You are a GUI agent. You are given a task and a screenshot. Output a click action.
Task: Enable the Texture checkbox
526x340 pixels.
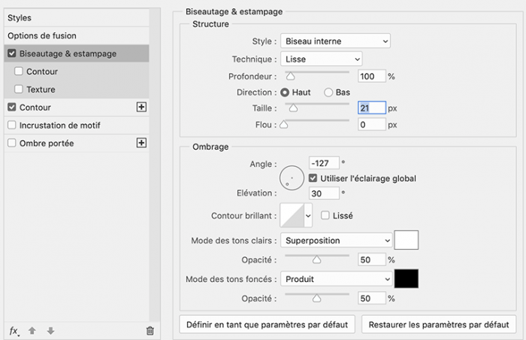[19, 90]
